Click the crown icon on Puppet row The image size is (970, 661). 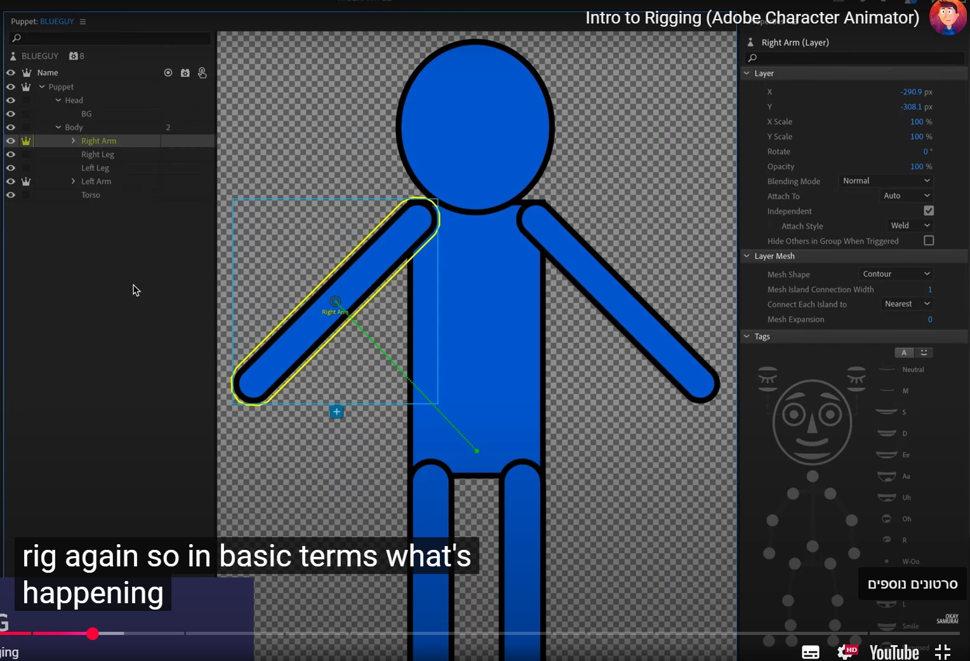(x=26, y=87)
